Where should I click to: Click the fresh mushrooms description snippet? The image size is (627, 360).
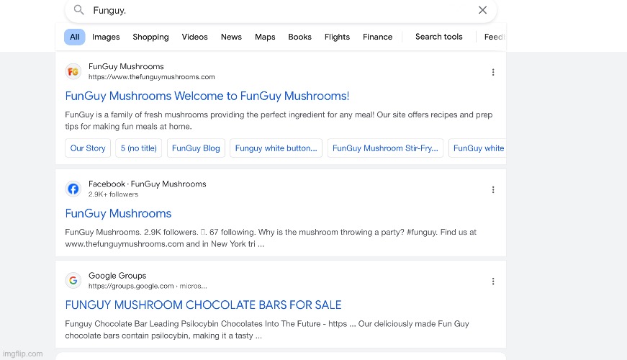tap(279, 120)
